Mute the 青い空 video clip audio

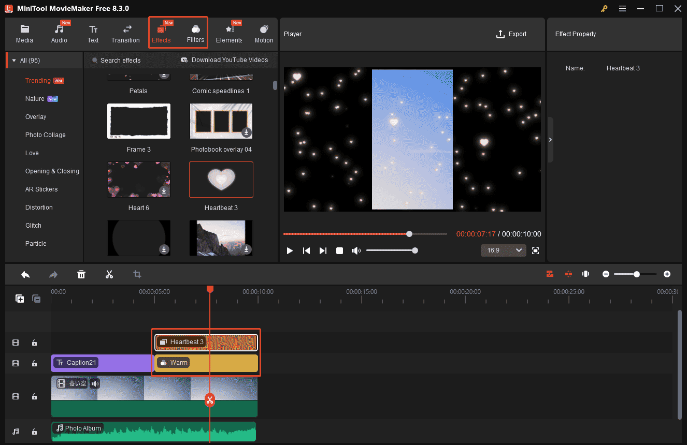point(95,383)
